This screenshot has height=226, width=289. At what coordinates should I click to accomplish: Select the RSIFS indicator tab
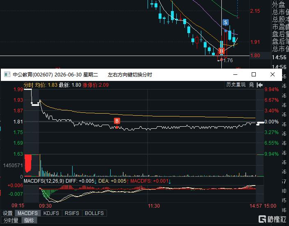pyautogui.click(x=72, y=213)
